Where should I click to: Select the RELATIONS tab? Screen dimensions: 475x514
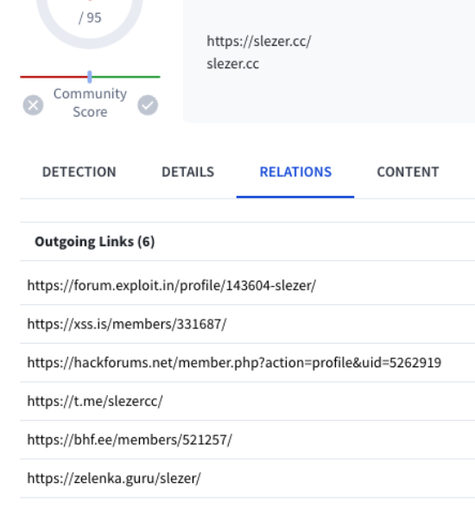pos(295,172)
